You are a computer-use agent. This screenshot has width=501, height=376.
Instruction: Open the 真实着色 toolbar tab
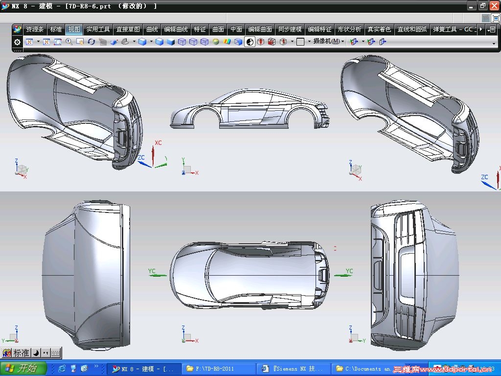[379, 29]
